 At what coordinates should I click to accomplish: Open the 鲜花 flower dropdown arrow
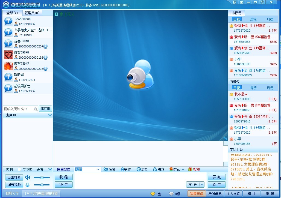point(183,169)
